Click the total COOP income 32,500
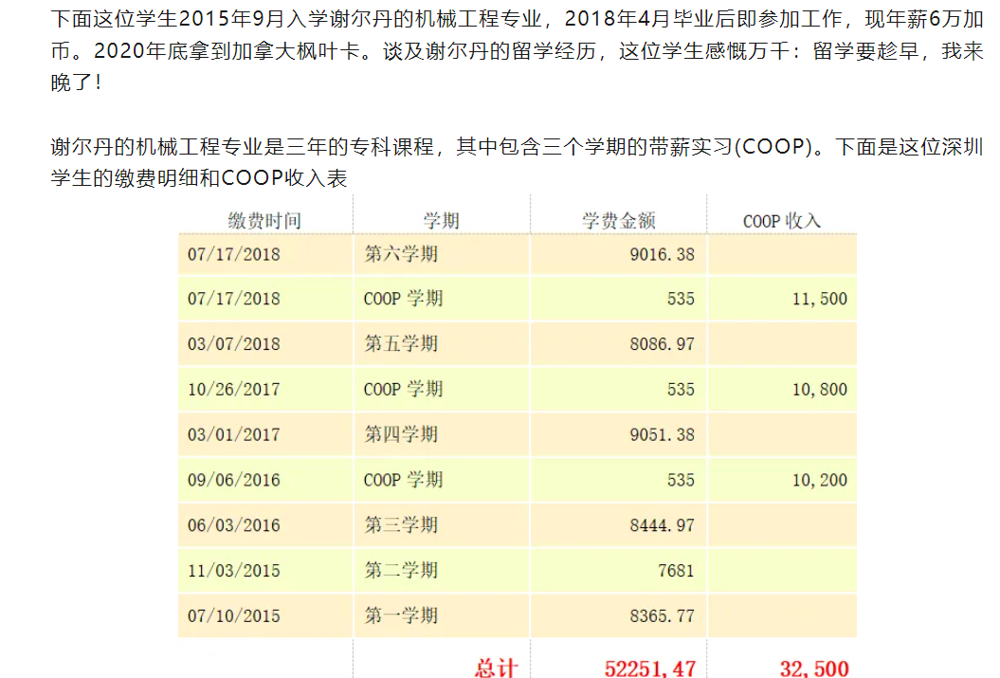This screenshot has width=1000, height=678. click(813, 668)
